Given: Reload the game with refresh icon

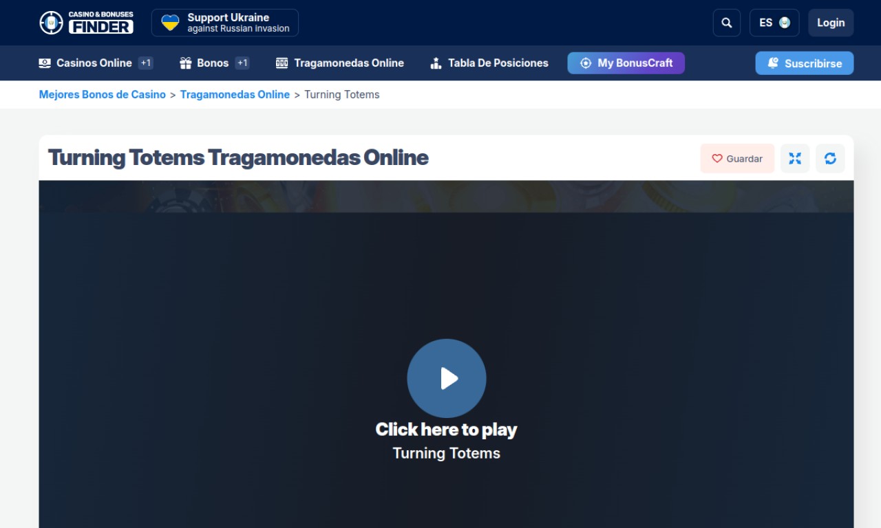Looking at the screenshot, I should pos(830,158).
